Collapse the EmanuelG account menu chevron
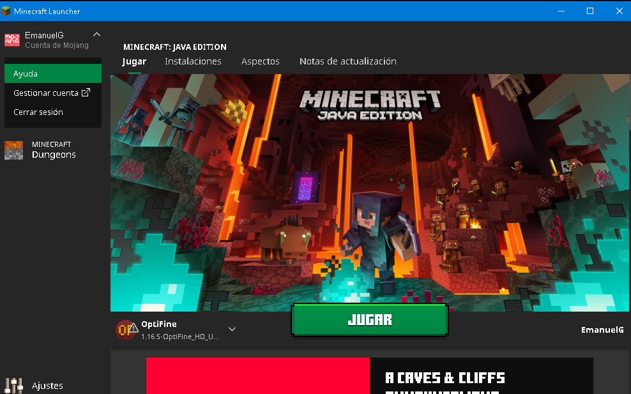The image size is (631, 394). (96, 34)
